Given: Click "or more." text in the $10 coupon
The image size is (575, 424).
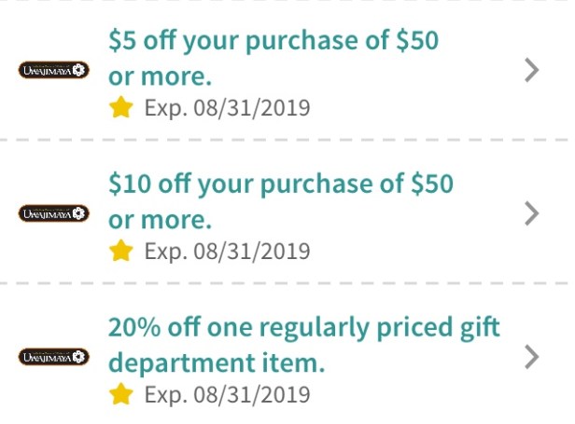Looking at the screenshot, I should [160, 220].
